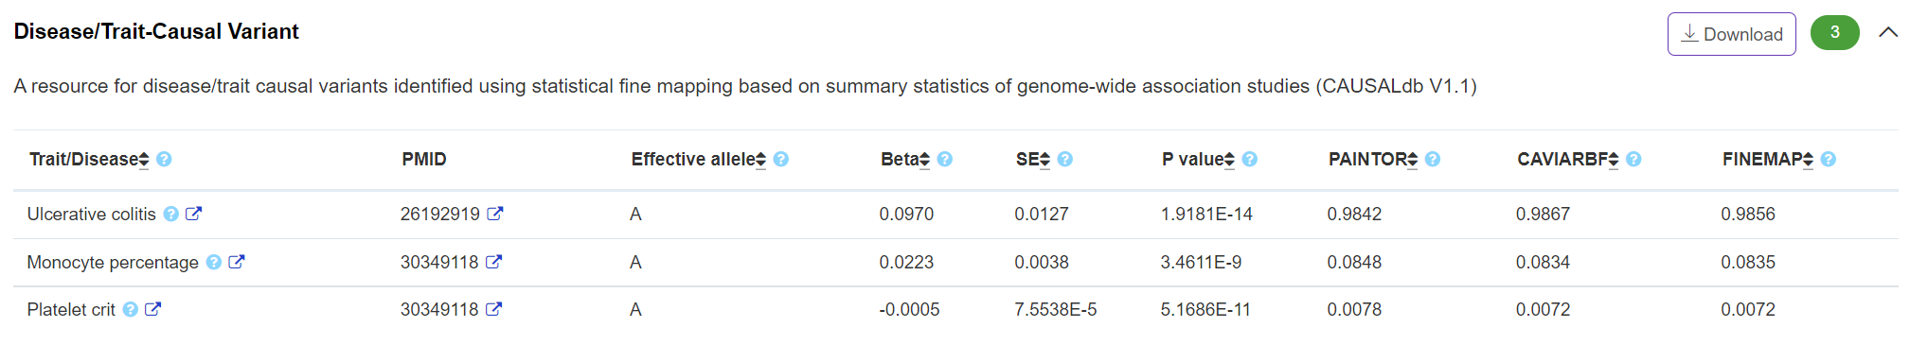Click the green 3 count badge
1910x362 pixels.
(x=1835, y=33)
